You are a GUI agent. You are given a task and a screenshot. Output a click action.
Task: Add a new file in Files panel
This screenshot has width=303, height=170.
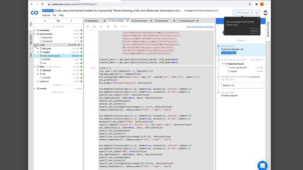(x=45, y=21)
